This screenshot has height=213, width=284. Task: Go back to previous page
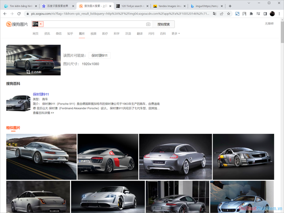pos(5,14)
